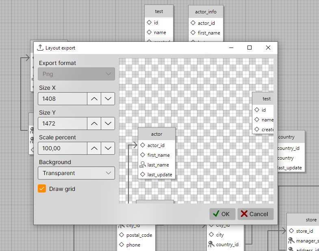Minimize the Layout export dialog
Screen dimensions: 319x251
231,48
